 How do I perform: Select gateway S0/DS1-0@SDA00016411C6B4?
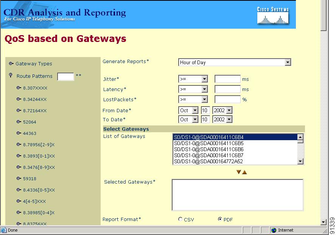coord(235,137)
